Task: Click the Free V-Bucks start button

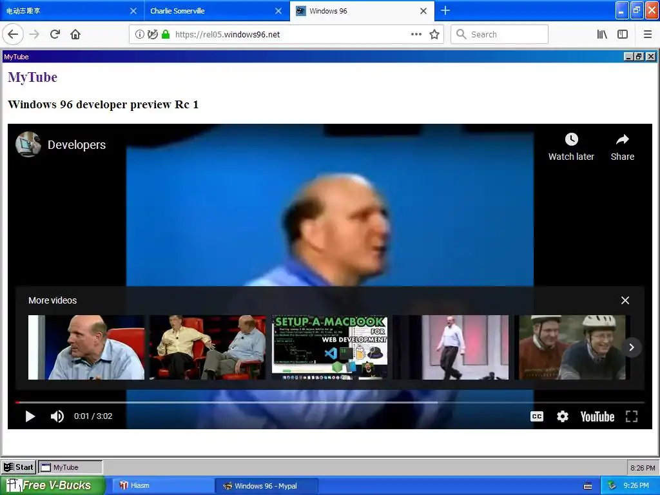Action: click(x=53, y=485)
